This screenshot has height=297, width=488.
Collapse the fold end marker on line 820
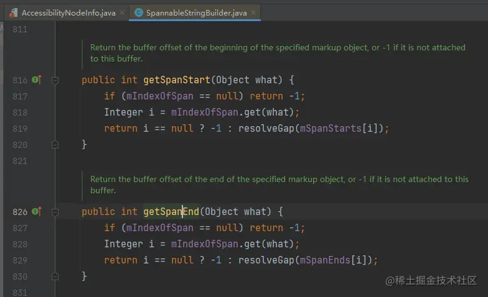55,144
